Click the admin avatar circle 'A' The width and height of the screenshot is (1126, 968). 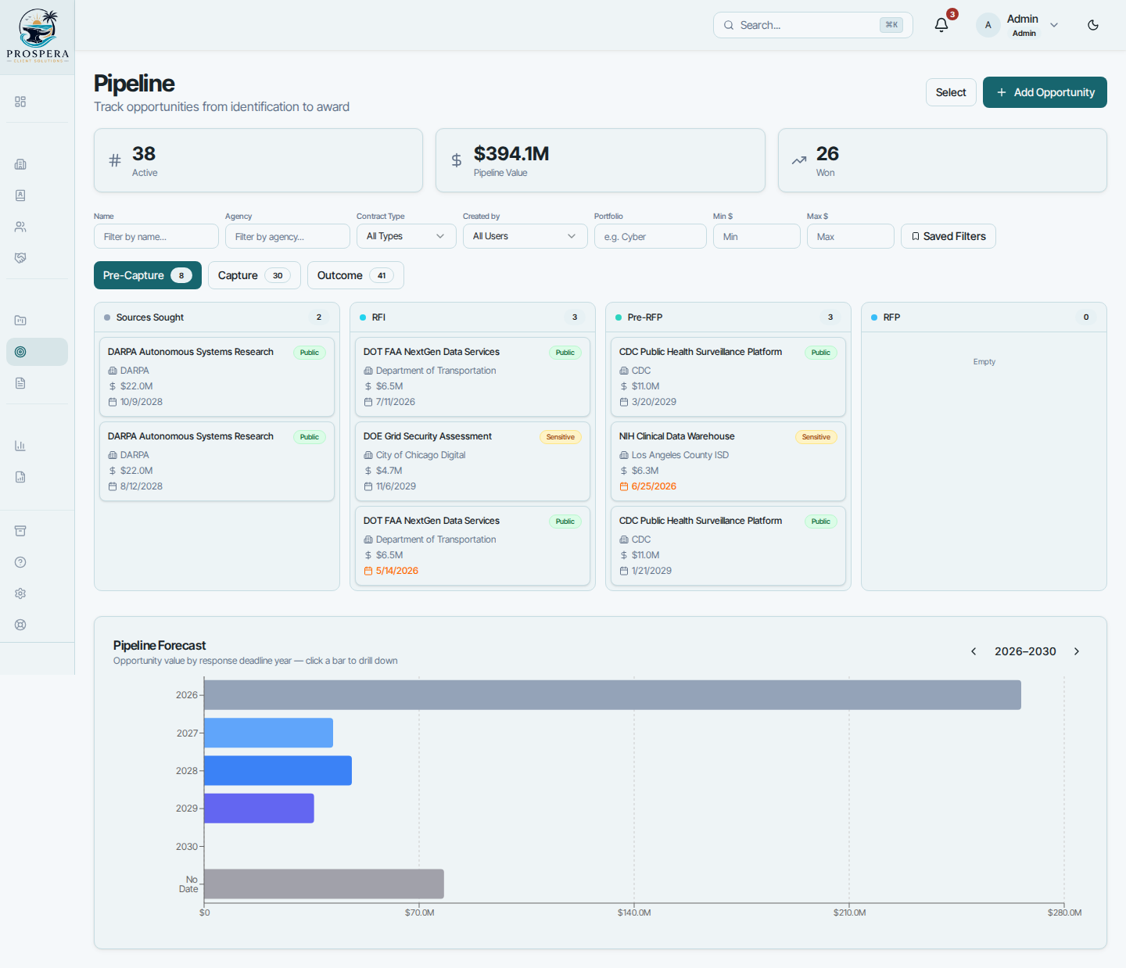pyautogui.click(x=988, y=25)
